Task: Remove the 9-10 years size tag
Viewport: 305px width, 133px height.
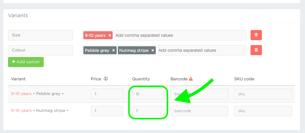Action: 110,35
